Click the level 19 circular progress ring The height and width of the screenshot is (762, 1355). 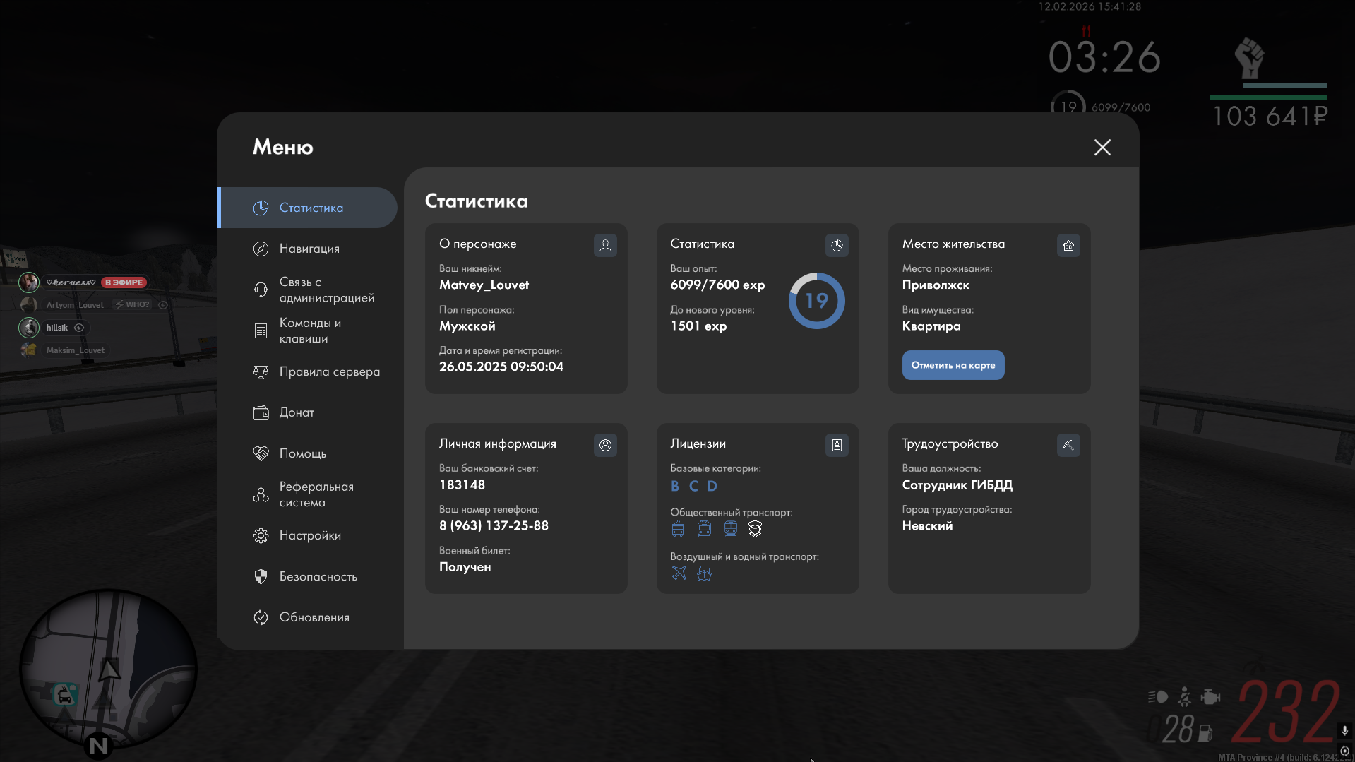[x=816, y=301]
